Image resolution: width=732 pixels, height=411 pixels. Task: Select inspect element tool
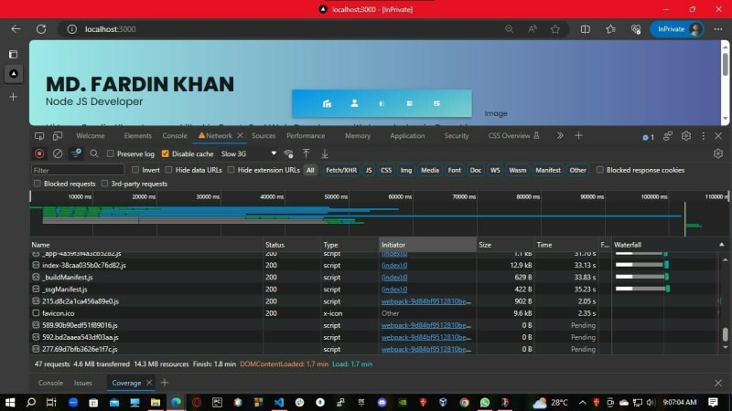pos(39,136)
